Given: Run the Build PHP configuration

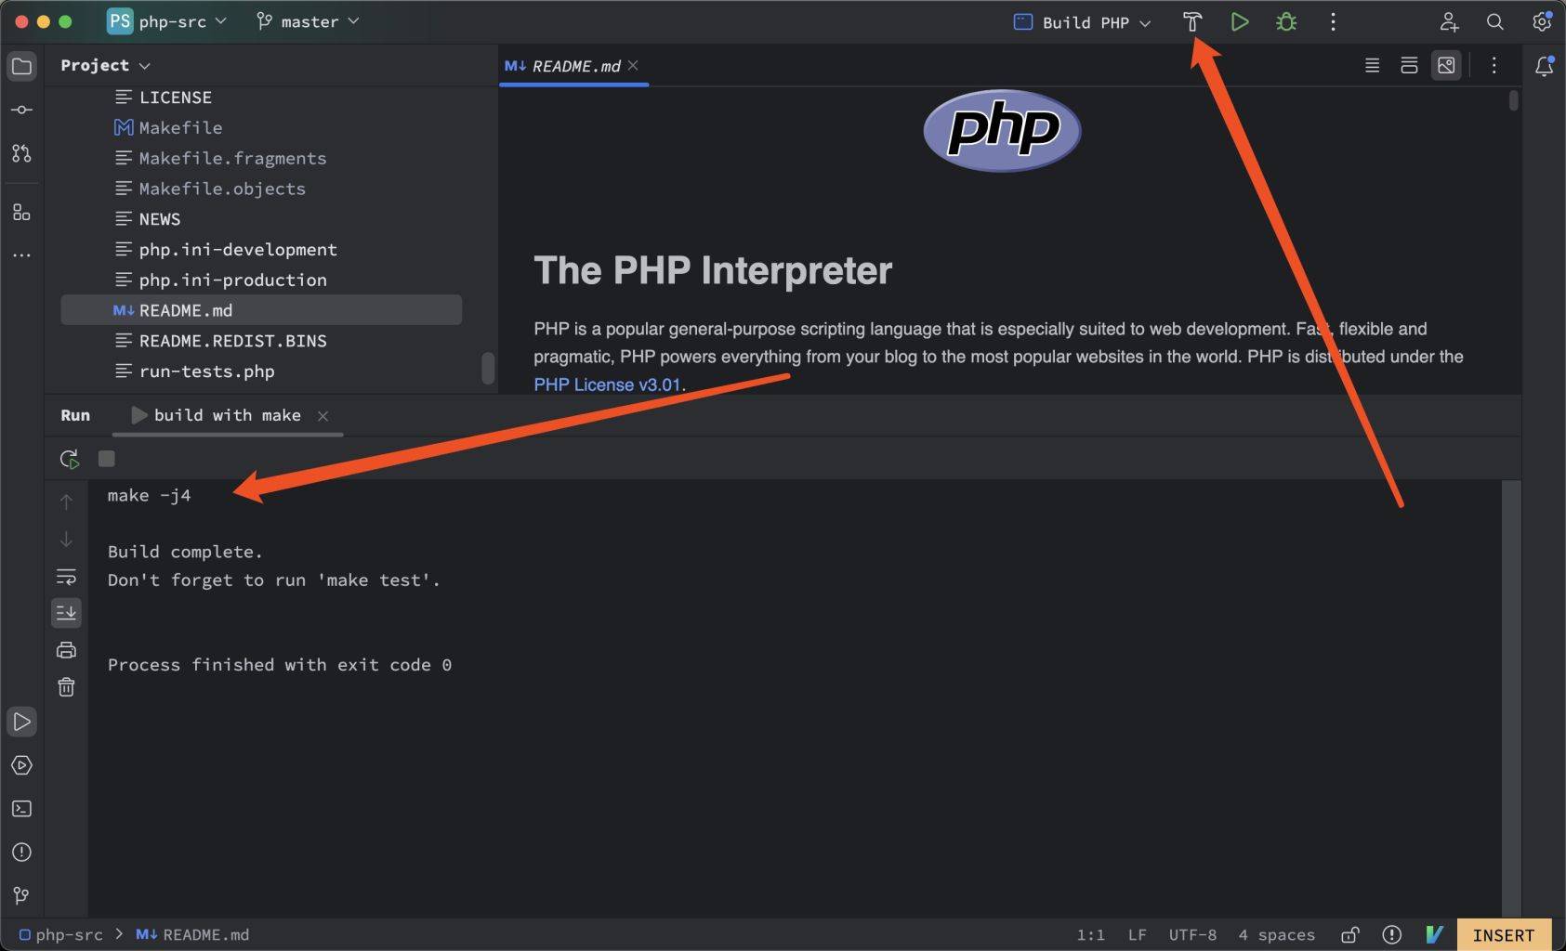Looking at the screenshot, I should (1240, 21).
